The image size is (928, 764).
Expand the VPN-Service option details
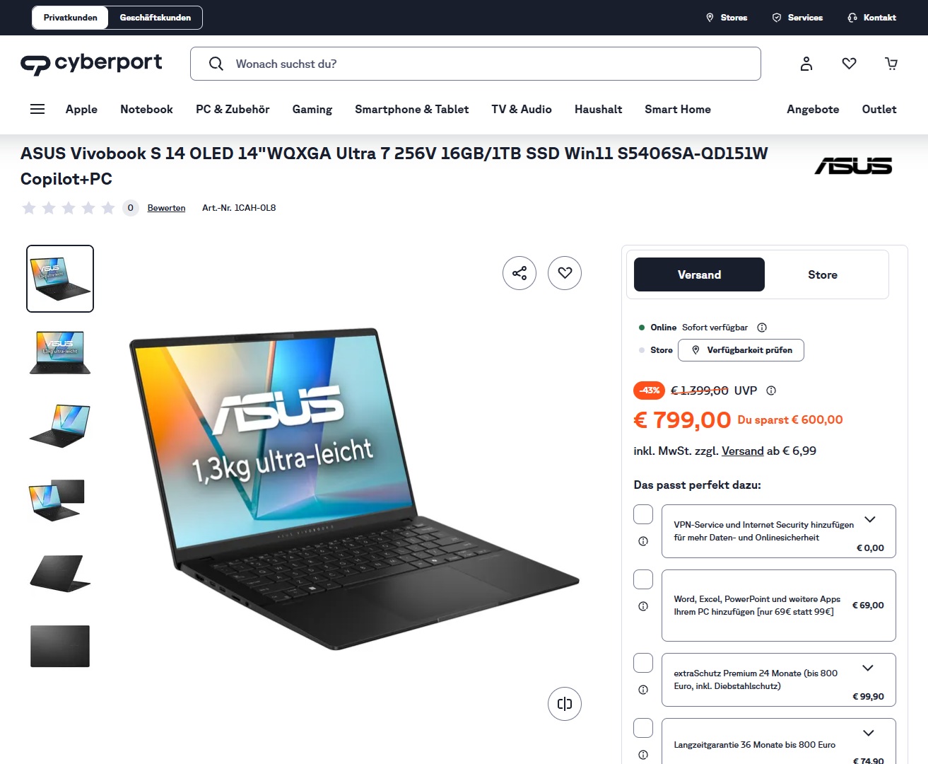870,519
